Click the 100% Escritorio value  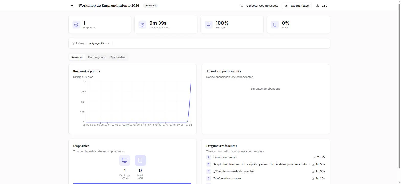coord(222,23)
